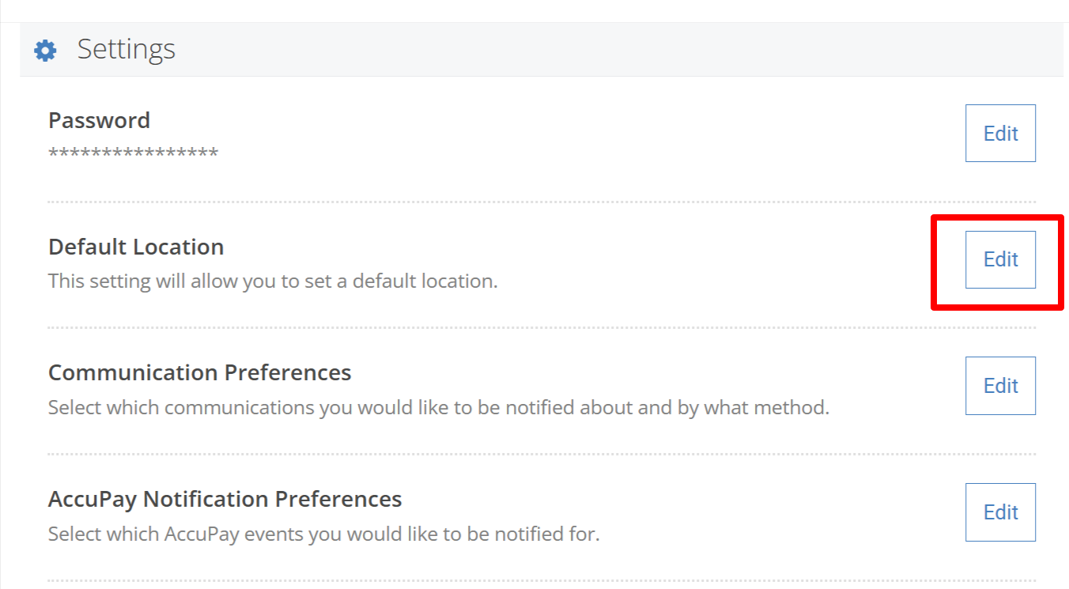Edit the Password setting
1069x589 pixels.
coord(1000,133)
